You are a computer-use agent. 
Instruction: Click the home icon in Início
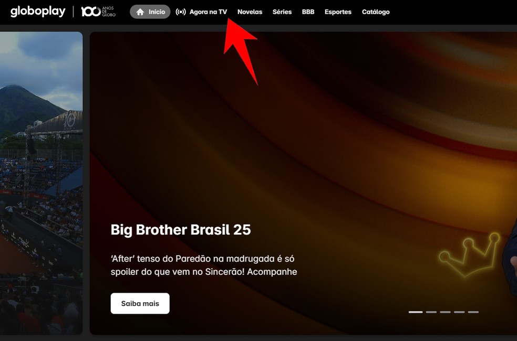pos(140,12)
